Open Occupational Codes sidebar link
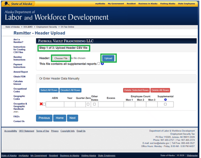Screen dimensions: 201x158 point(20,90)
